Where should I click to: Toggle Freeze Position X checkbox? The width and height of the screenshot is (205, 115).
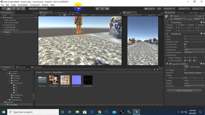[185, 58]
